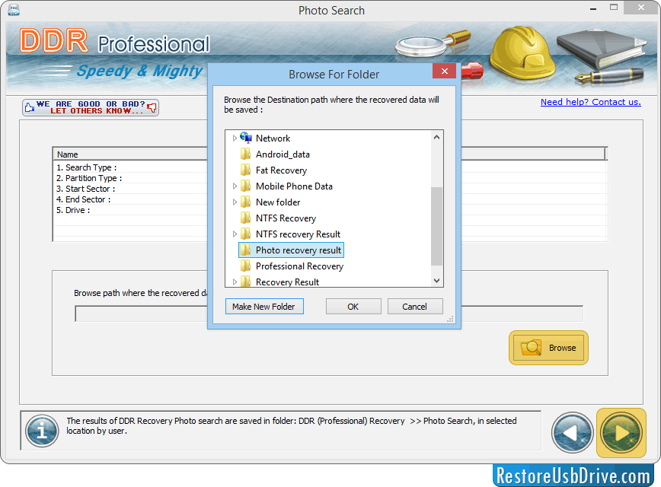
Task: Expand the Recovery Result folder
Action: pyautogui.click(x=235, y=282)
